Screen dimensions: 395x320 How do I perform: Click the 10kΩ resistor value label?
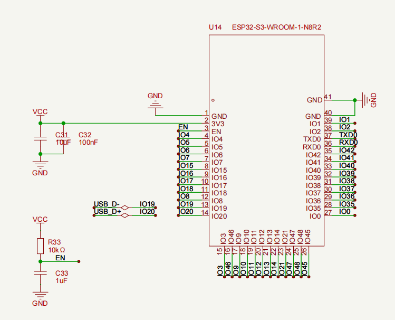pos(56,250)
